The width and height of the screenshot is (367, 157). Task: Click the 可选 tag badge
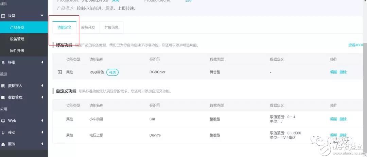112,72
